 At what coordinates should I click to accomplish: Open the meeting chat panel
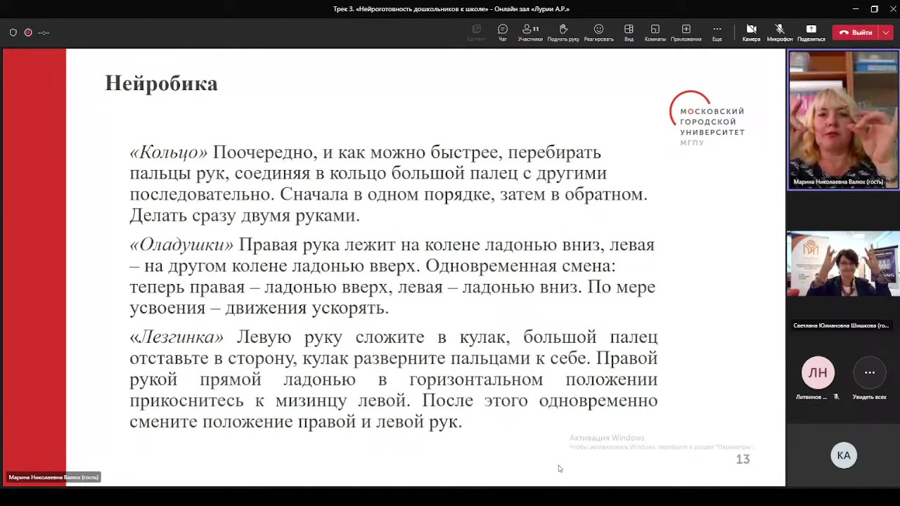[502, 32]
